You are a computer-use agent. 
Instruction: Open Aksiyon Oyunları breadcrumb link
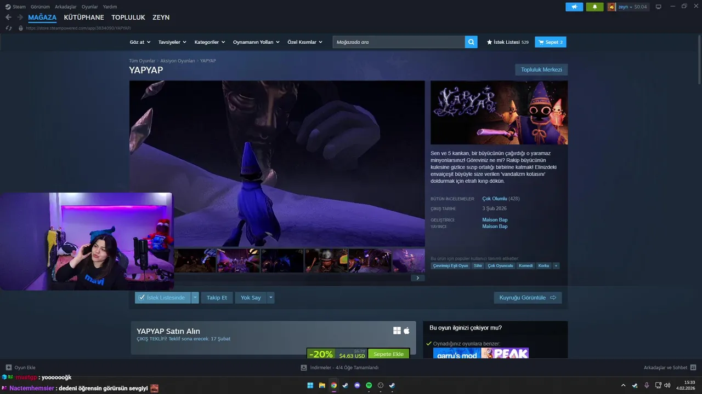[178, 61]
